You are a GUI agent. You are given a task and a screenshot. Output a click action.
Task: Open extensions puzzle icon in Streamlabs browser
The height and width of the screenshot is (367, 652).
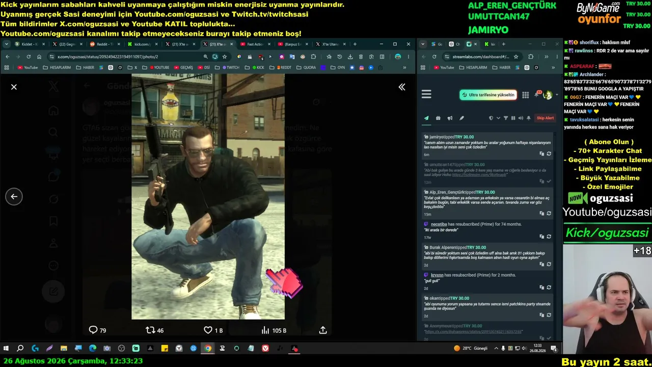[531, 57]
